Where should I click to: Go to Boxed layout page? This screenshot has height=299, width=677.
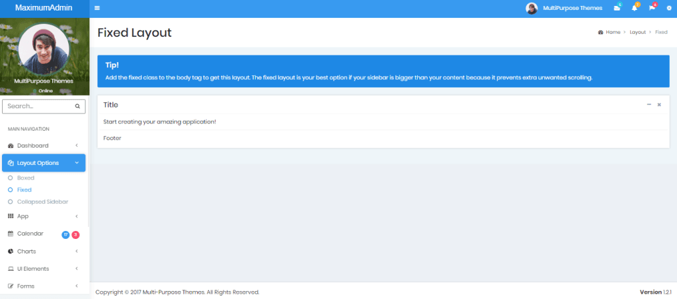(x=26, y=178)
